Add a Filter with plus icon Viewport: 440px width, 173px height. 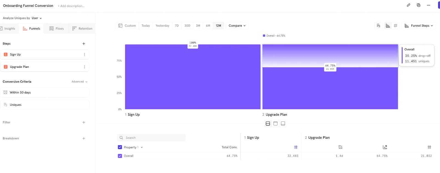[x=84, y=122]
